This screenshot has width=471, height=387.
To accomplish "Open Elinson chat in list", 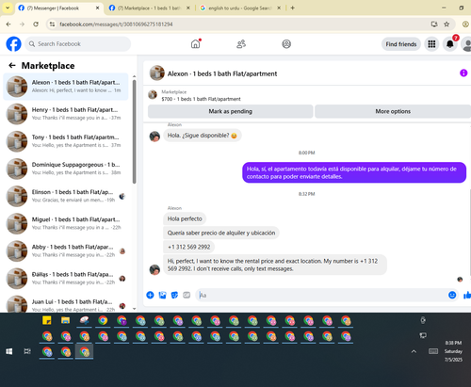I will tap(66, 196).
